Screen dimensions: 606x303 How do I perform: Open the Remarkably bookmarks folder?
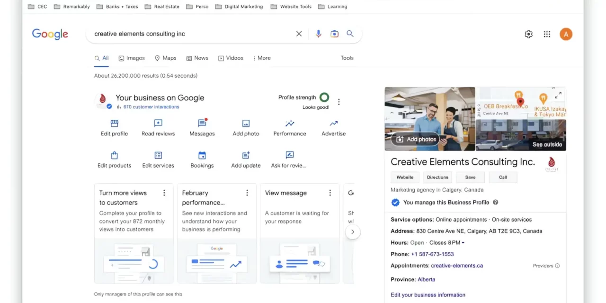72,7
